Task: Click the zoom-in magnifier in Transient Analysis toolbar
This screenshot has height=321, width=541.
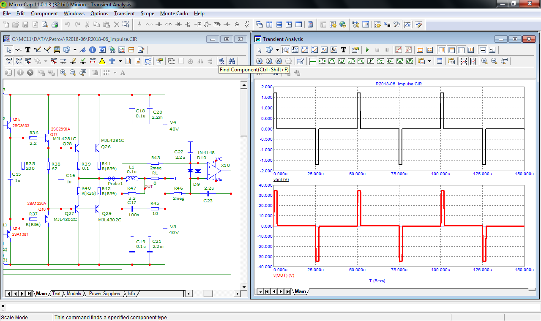Action: (x=484, y=61)
